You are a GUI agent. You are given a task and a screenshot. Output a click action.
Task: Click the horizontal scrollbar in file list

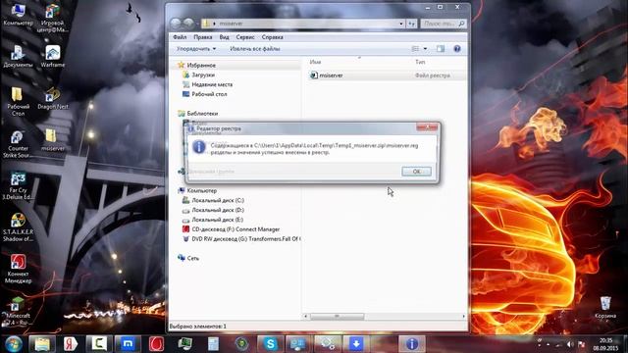click(338, 316)
